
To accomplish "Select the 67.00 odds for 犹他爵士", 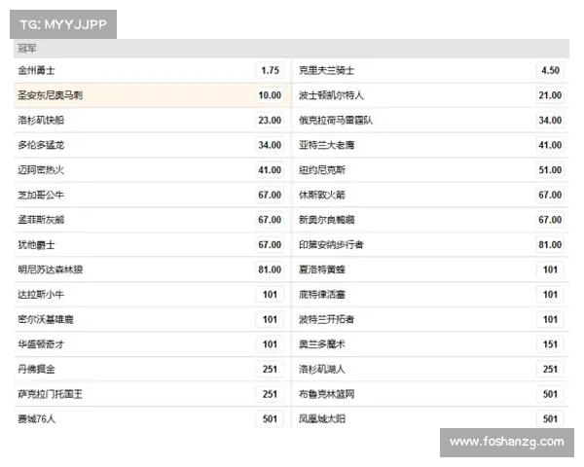I will (270, 244).
